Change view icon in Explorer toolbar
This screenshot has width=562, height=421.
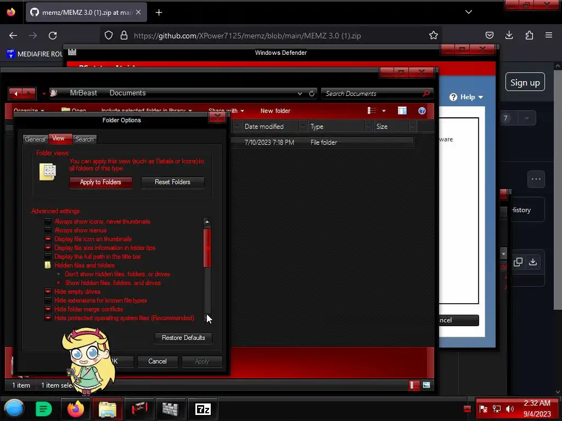(x=372, y=111)
